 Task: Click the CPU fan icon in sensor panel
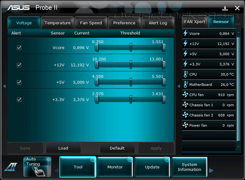coord(185,94)
